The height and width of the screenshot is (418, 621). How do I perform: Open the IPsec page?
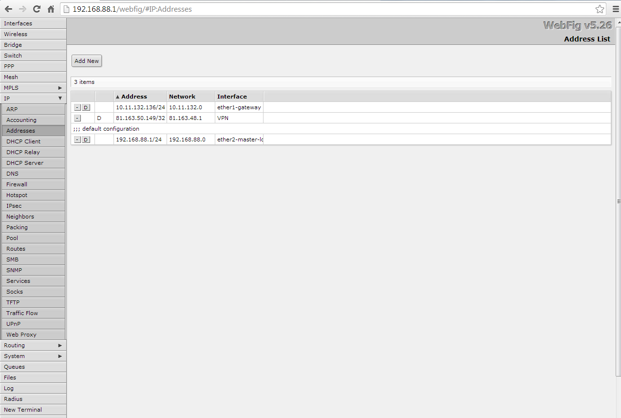(33, 206)
